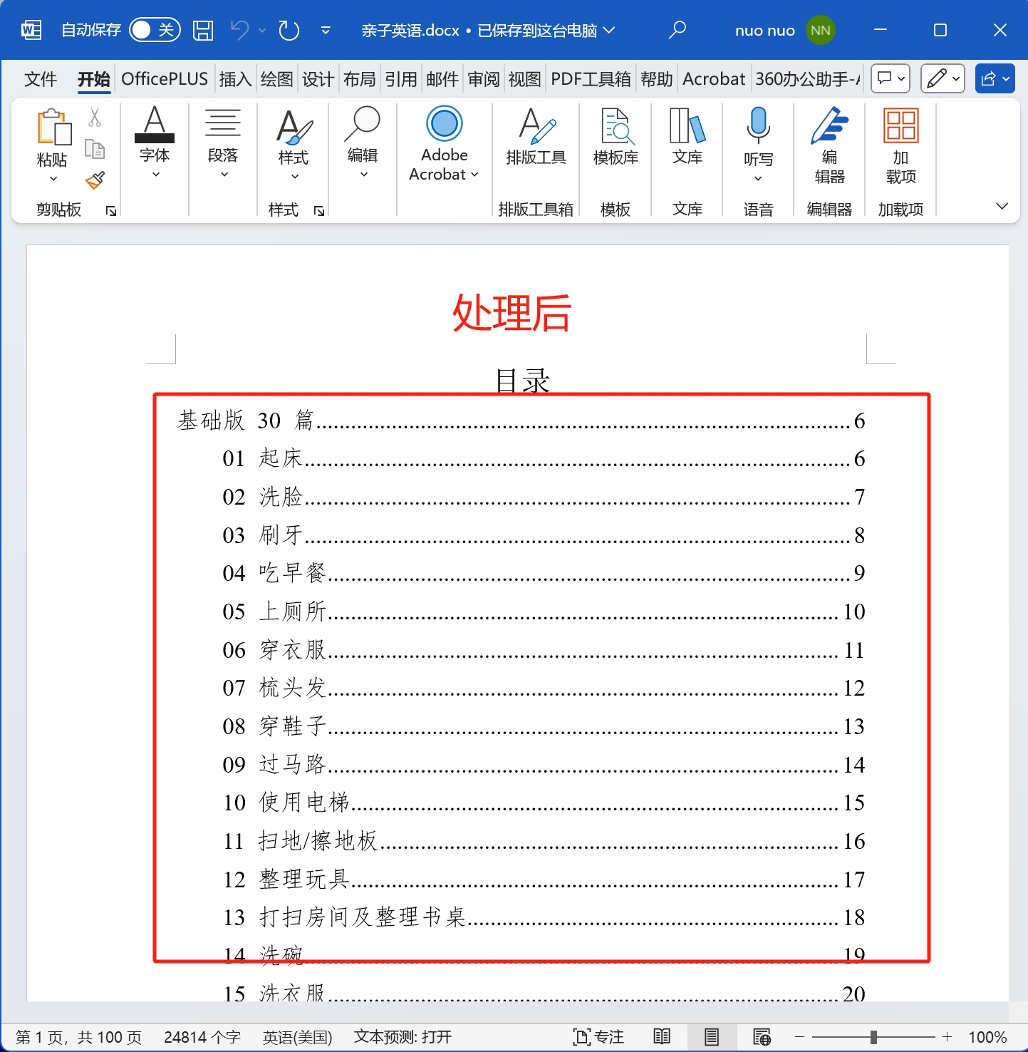The width and height of the screenshot is (1028, 1052).
Task: Click the Share button
Action: 995,78
